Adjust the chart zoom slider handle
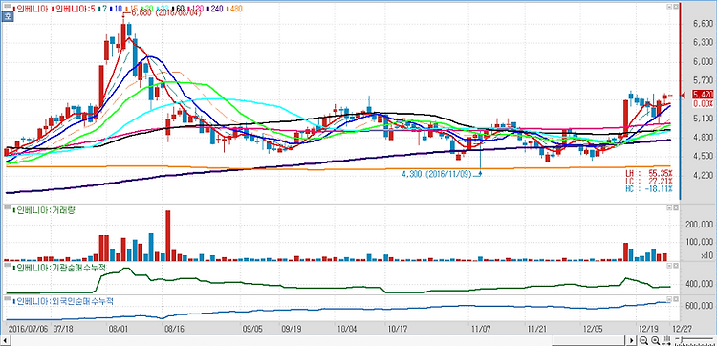 [682, 339]
